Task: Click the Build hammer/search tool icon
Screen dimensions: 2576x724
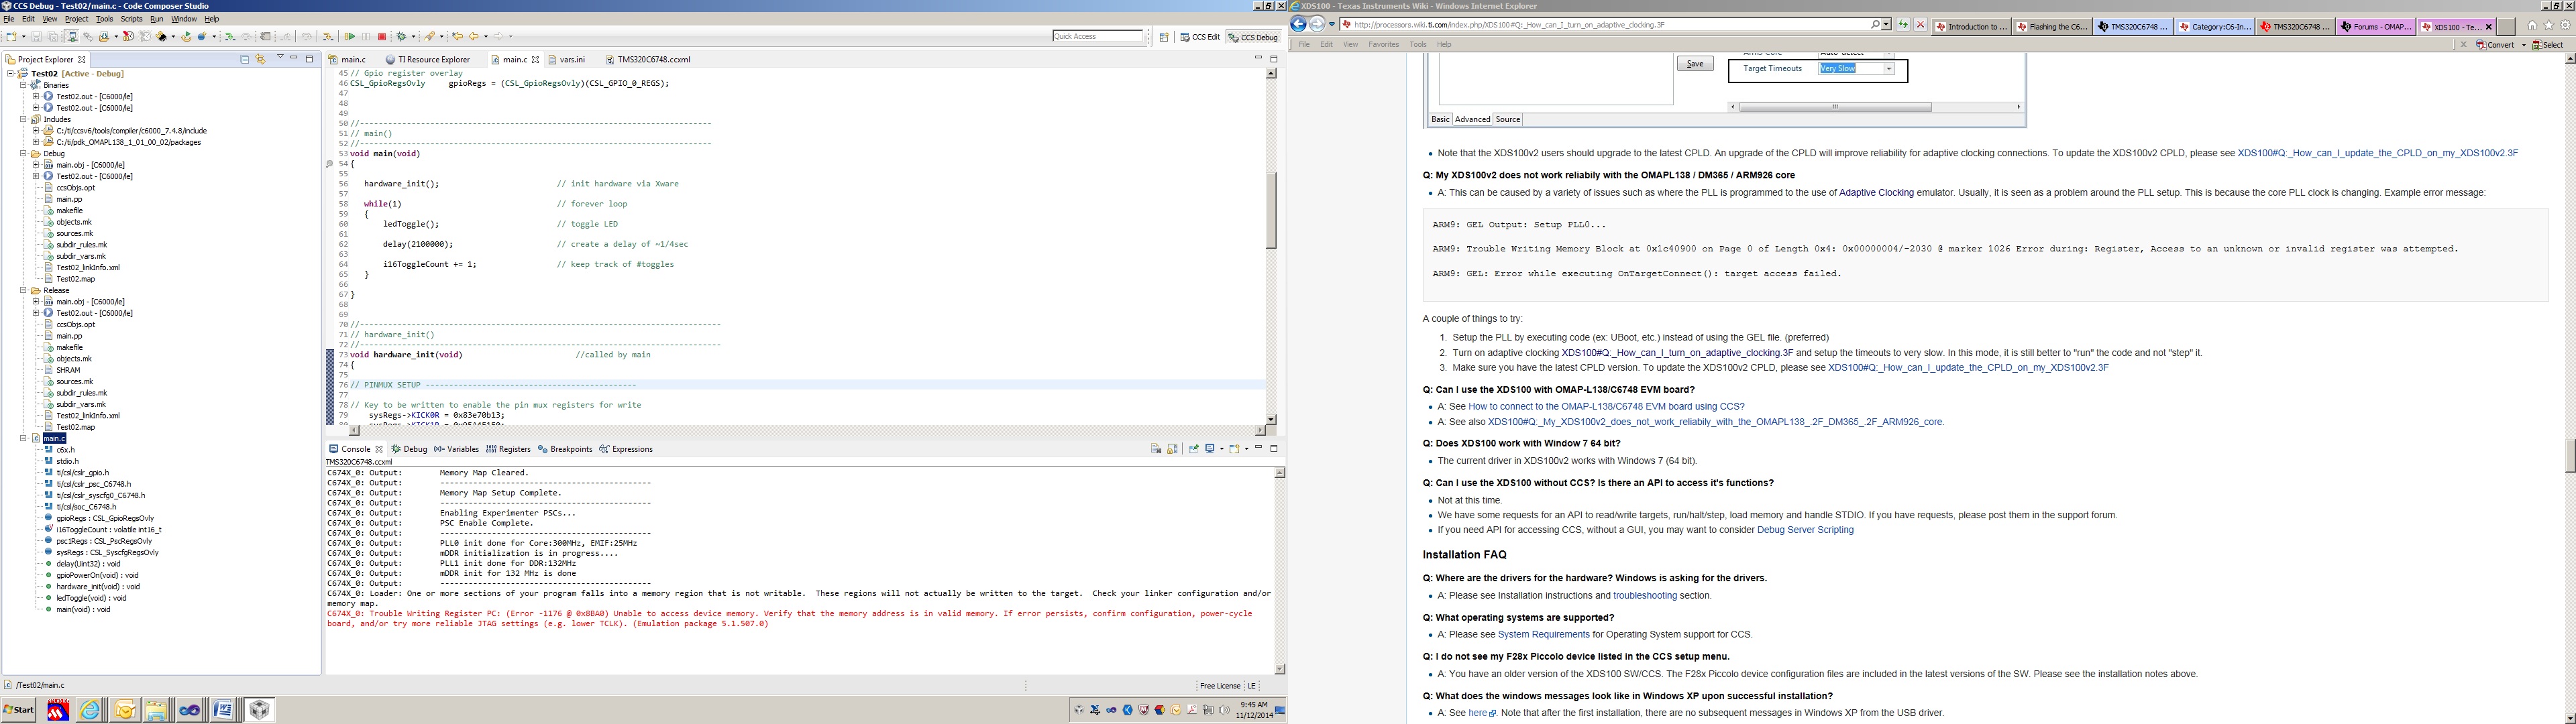Action: pos(430,37)
